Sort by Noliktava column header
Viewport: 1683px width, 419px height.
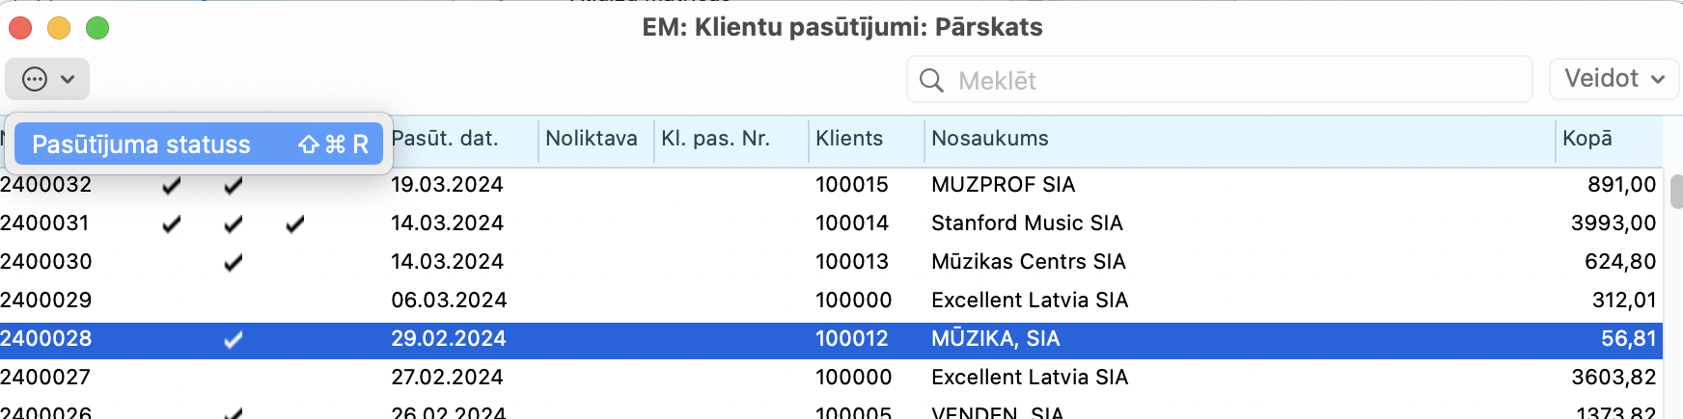pos(592,139)
